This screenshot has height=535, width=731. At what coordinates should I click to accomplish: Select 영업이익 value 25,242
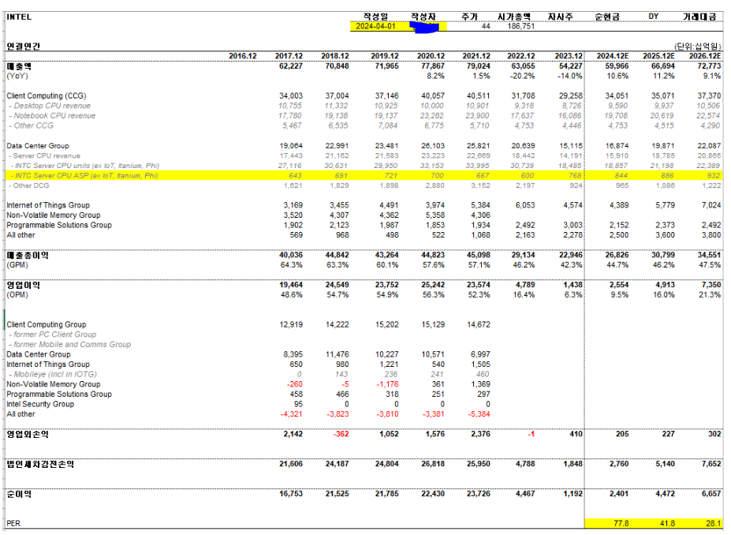click(433, 285)
